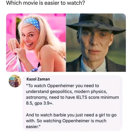The height and width of the screenshot is (132, 132).
Task: Click the word "barbie" in the comment
Action: click(60, 115)
